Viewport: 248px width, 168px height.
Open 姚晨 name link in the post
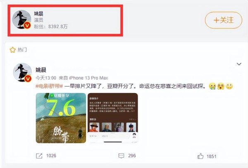click(41, 70)
